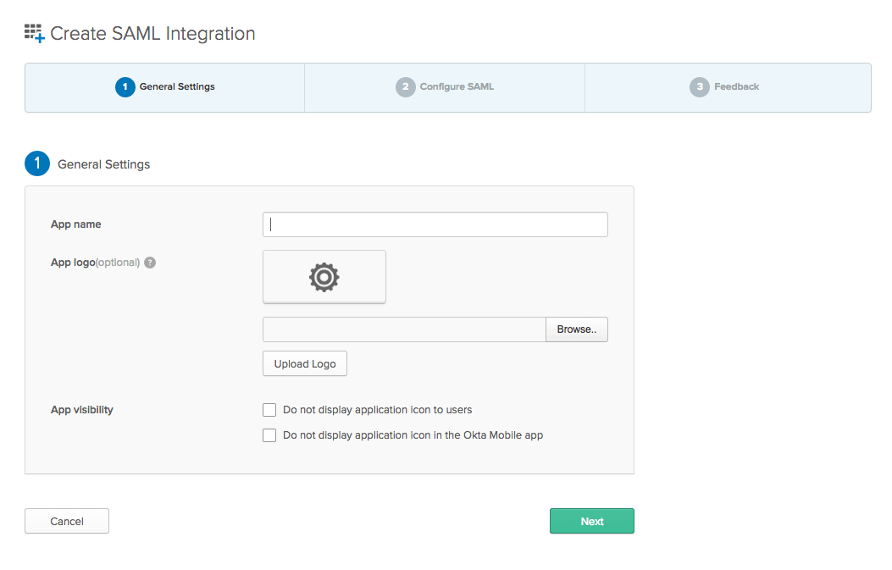Click the step 3 numbered circle in wizard bar

[699, 87]
